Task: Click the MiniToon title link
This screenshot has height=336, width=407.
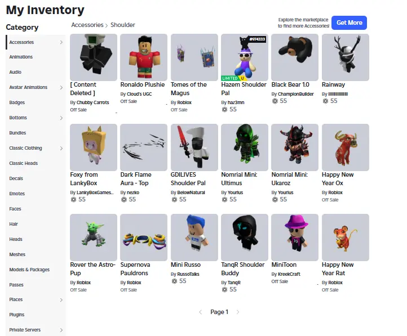Action: (x=284, y=265)
